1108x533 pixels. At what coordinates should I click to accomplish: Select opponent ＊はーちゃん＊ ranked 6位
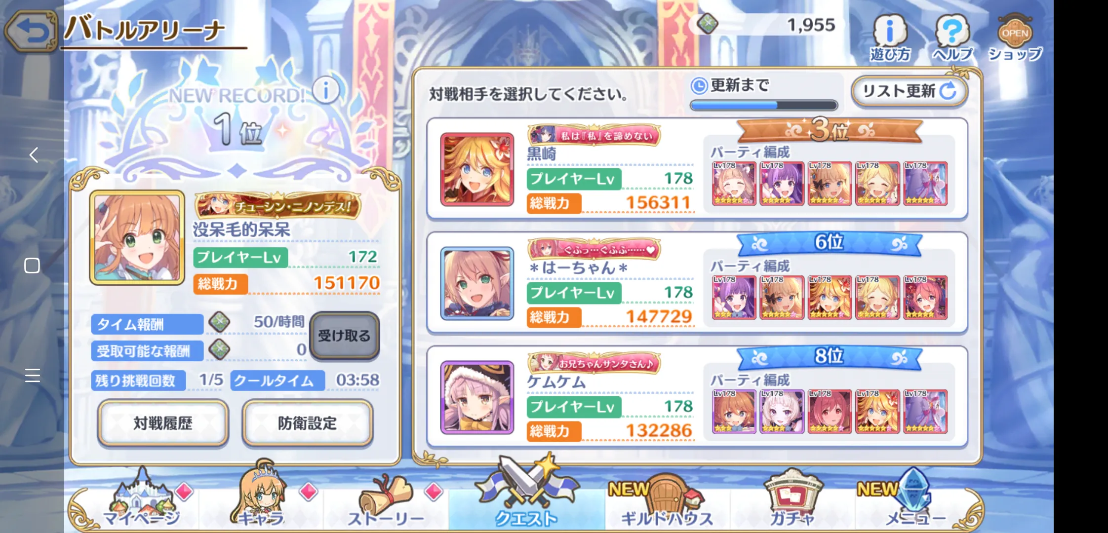(697, 283)
